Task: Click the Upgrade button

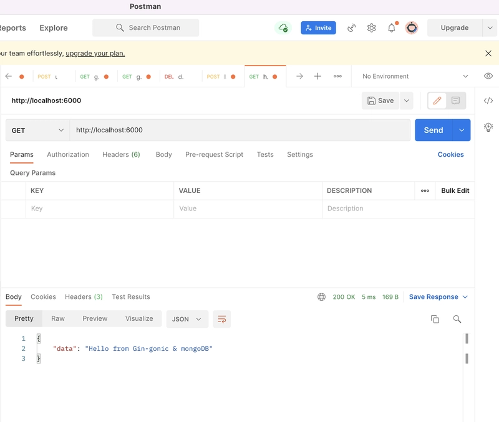Action: tap(455, 28)
